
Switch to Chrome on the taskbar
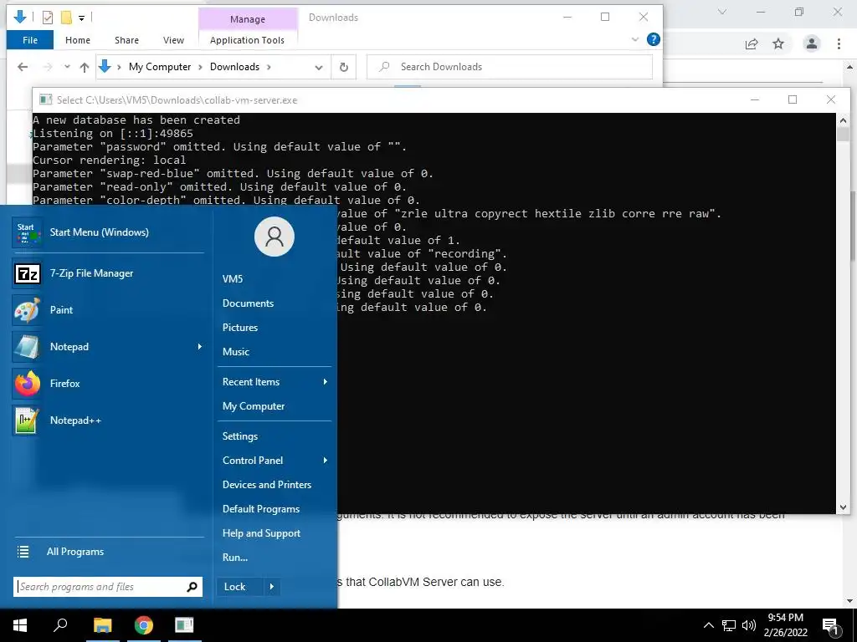(x=144, y=625)
